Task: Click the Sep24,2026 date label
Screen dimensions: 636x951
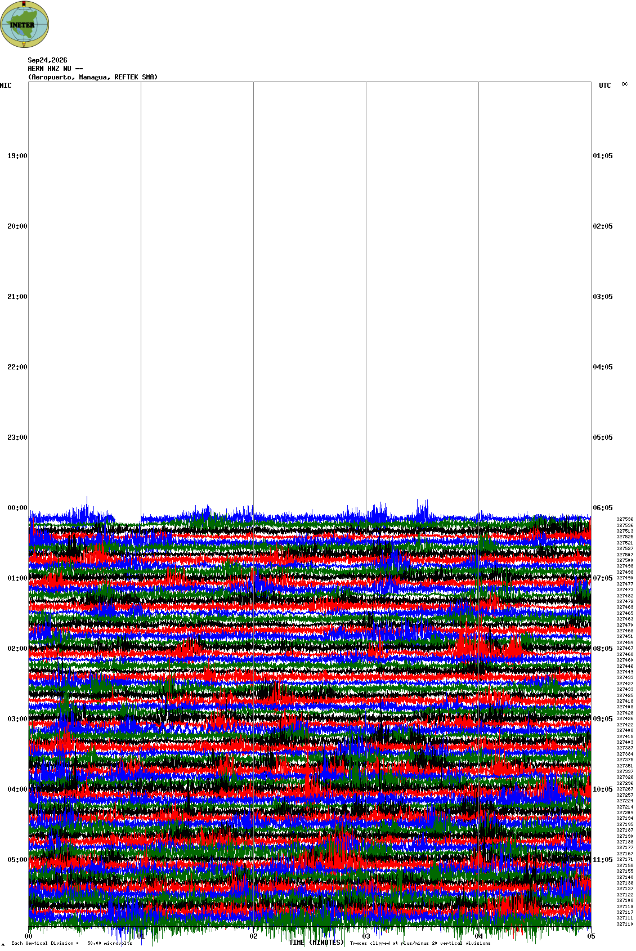Action: click(47, 60)
